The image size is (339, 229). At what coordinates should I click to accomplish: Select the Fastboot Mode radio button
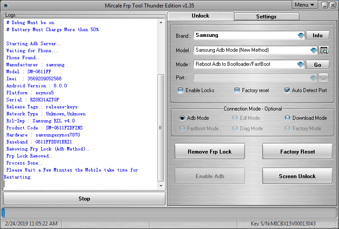point(182,129)
